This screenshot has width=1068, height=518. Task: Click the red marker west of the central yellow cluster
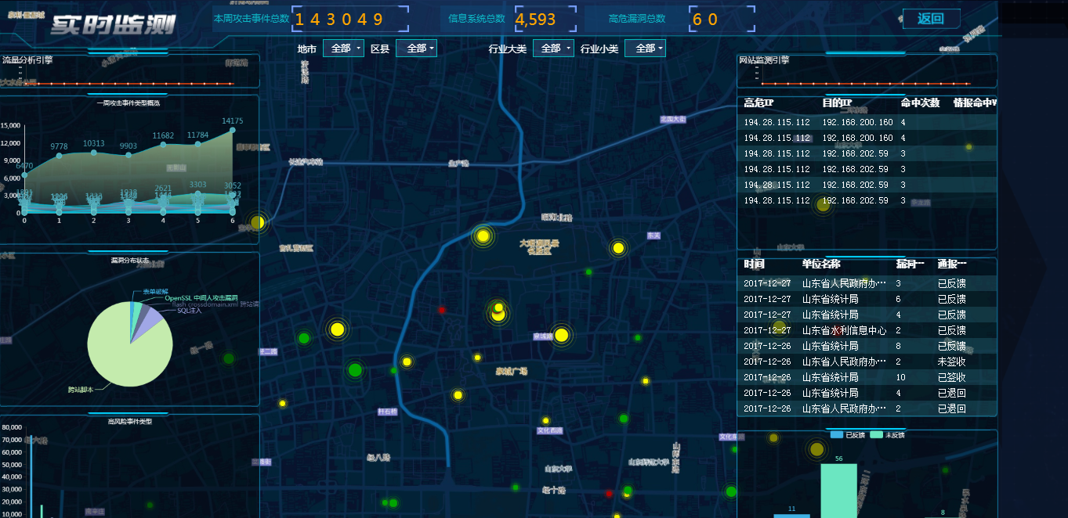coord(442,310)
